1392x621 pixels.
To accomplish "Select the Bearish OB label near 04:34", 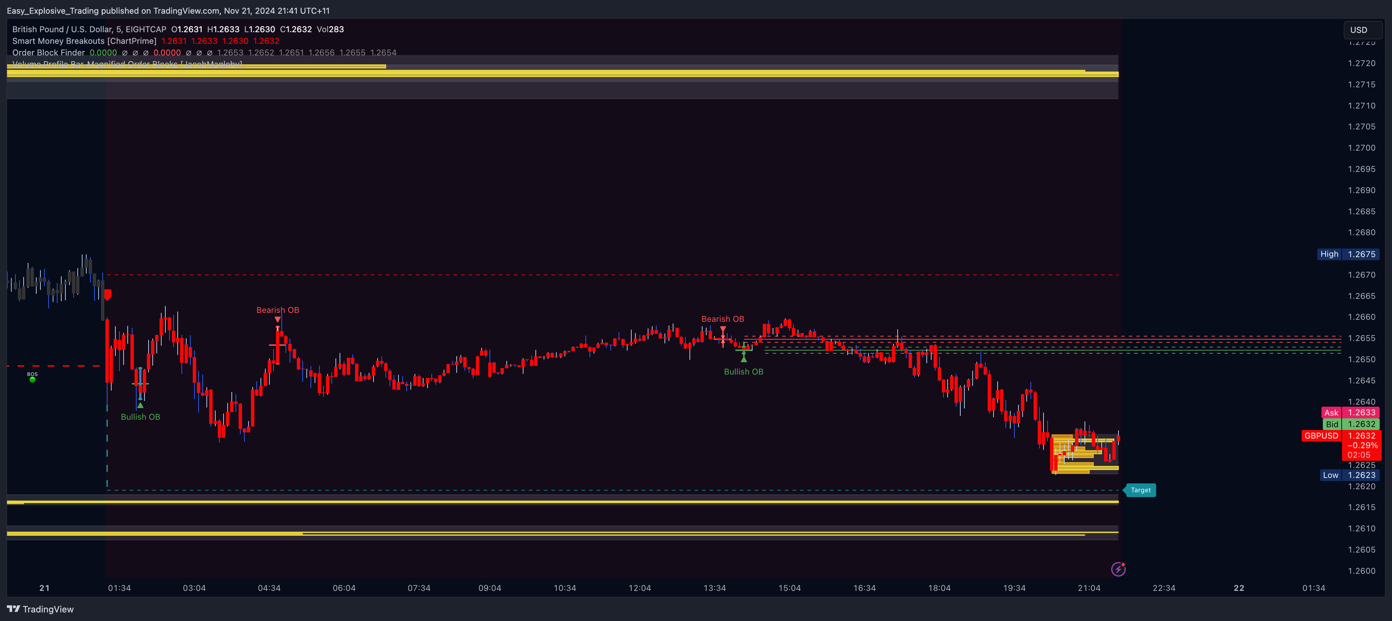I will click(x=278, y=310).
